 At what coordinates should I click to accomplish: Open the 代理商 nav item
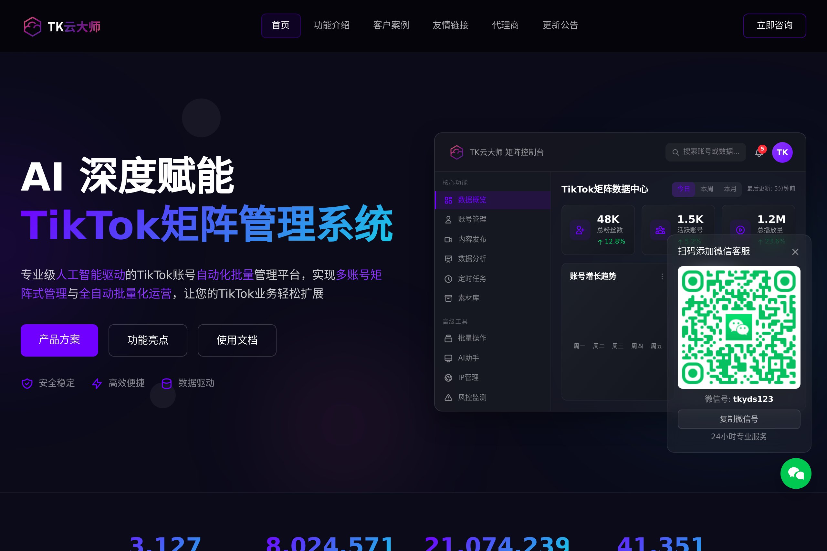pyautogui.click(x=505, y=25)
